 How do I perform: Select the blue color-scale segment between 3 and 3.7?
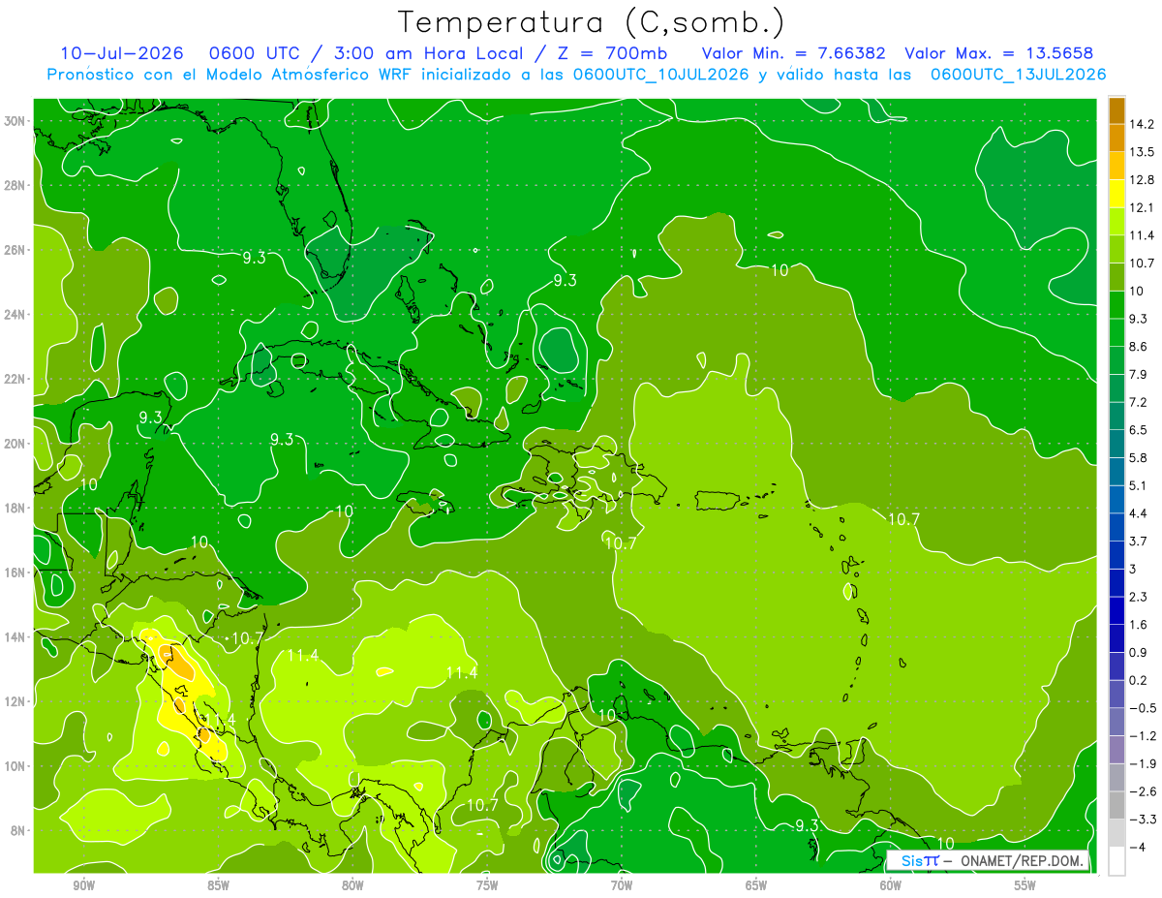tap(1116, 555)
